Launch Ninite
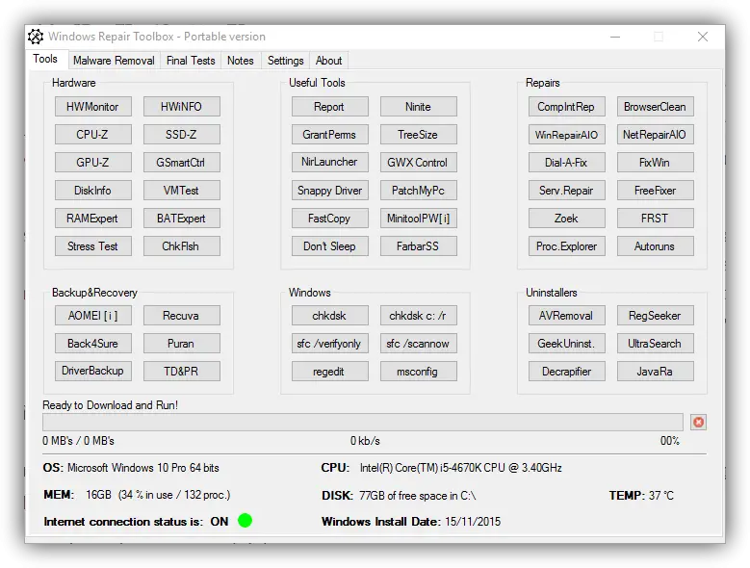This screenshot has height=568, width=750. coord(419,107)
